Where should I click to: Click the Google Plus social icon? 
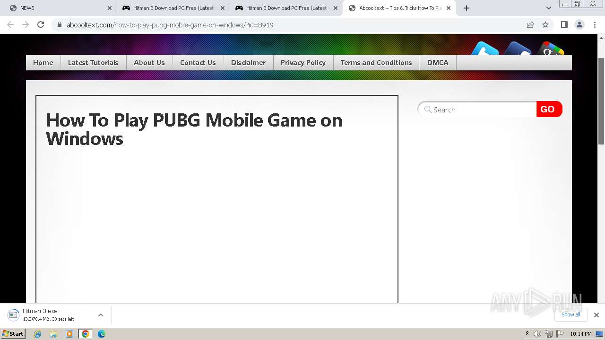point(550,49)
